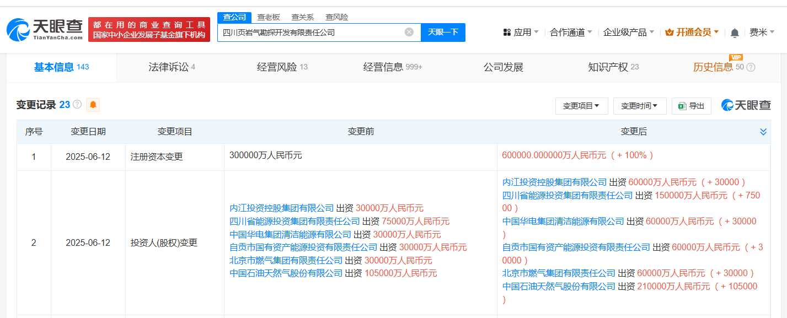The height and width of the screenshot is (318, 787).
Task: Open 中国华电集团清洁能源有限公司 link in 变更前 column
Action: pyautogui.click(x=290, y=234)
